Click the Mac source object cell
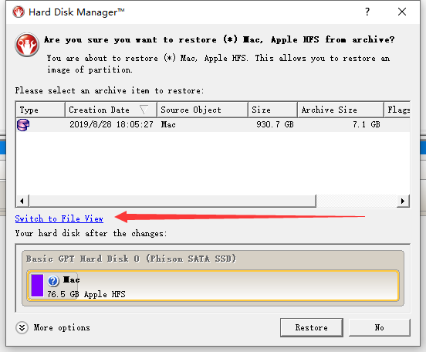The width and height of the screenshot is (426, 352). click(x=168, y=125)
